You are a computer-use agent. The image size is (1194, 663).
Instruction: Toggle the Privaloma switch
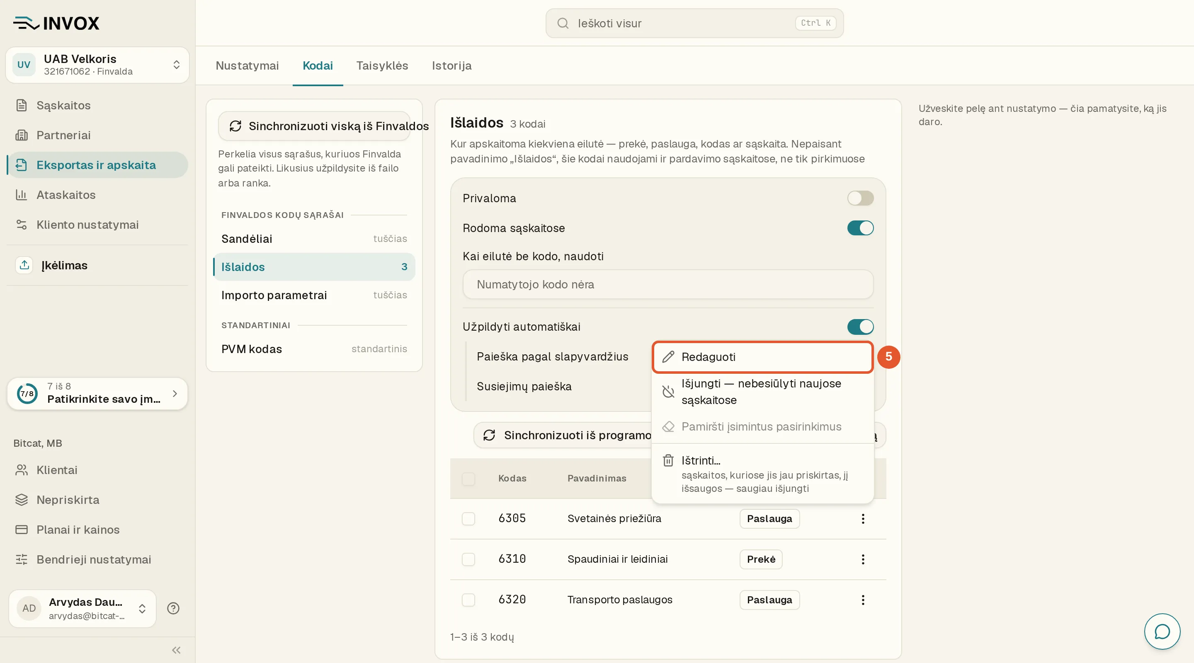click(860, 198)
